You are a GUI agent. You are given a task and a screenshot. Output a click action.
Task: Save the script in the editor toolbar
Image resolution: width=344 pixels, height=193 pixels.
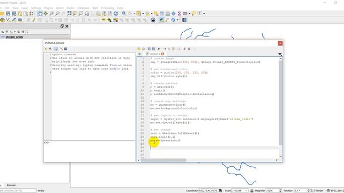coord(149,49)
